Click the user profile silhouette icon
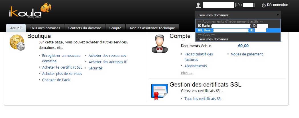Screen dimensions: 299x118 tap(198, 5)
